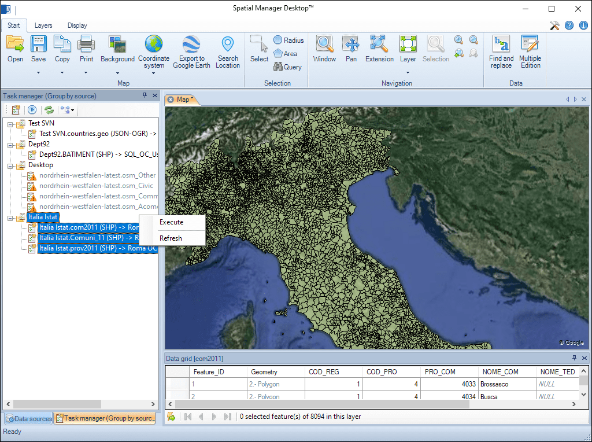Click the Print icon
The height and width of the screenshot is (442, 592).
click(86, 44)
